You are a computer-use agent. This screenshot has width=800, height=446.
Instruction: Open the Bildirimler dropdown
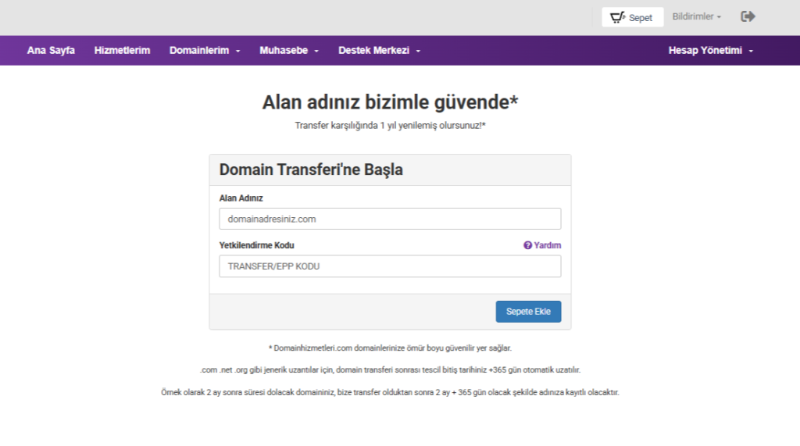[696, 16]
